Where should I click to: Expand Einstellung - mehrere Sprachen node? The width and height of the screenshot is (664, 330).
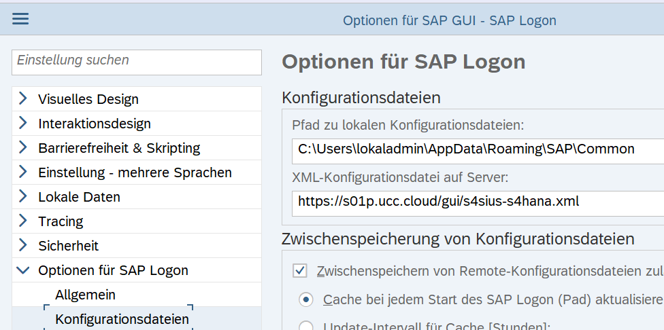coord(23,172)
